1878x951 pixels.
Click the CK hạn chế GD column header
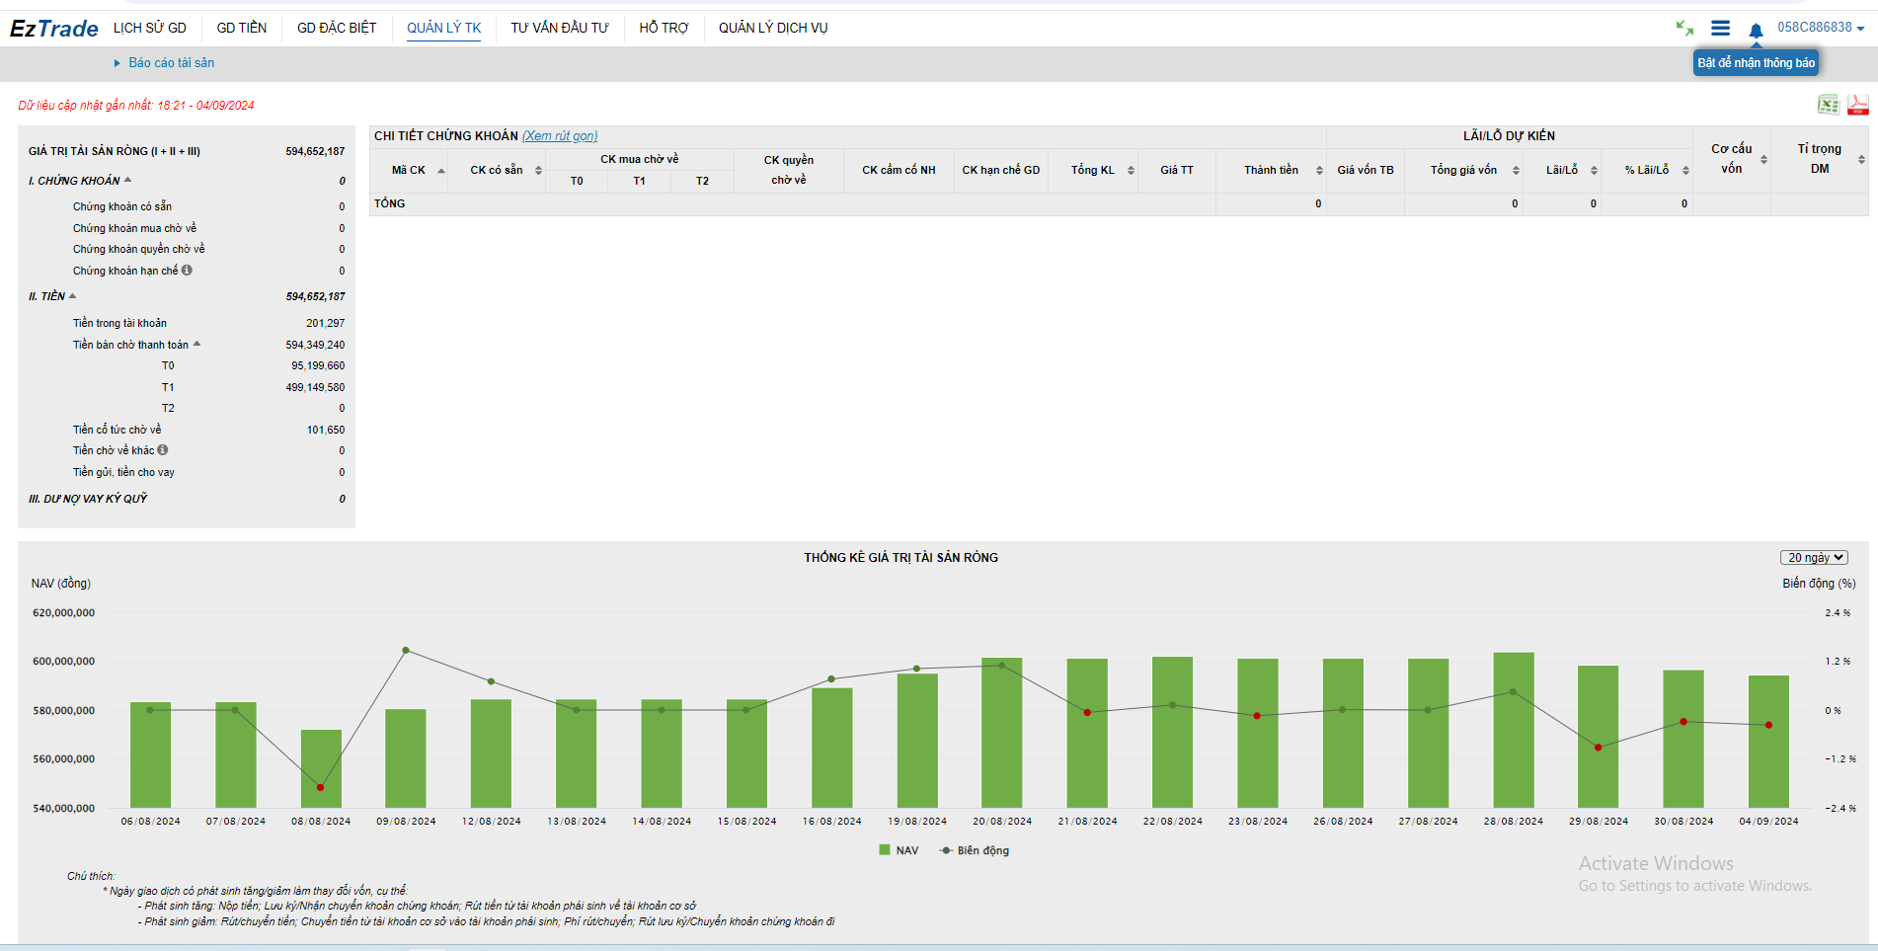pos(1001,170)
